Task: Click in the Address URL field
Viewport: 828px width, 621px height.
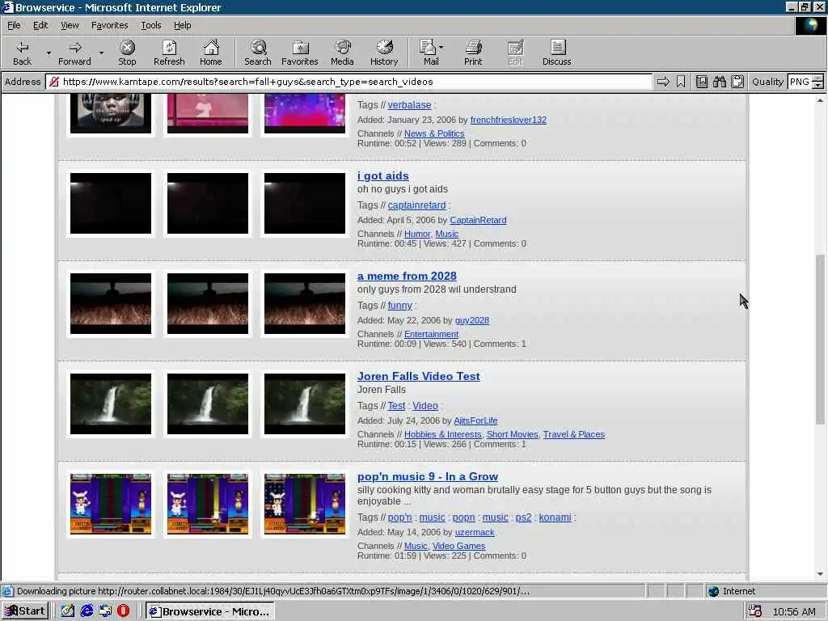Action: pyautogui.click(x=349, y=82)
